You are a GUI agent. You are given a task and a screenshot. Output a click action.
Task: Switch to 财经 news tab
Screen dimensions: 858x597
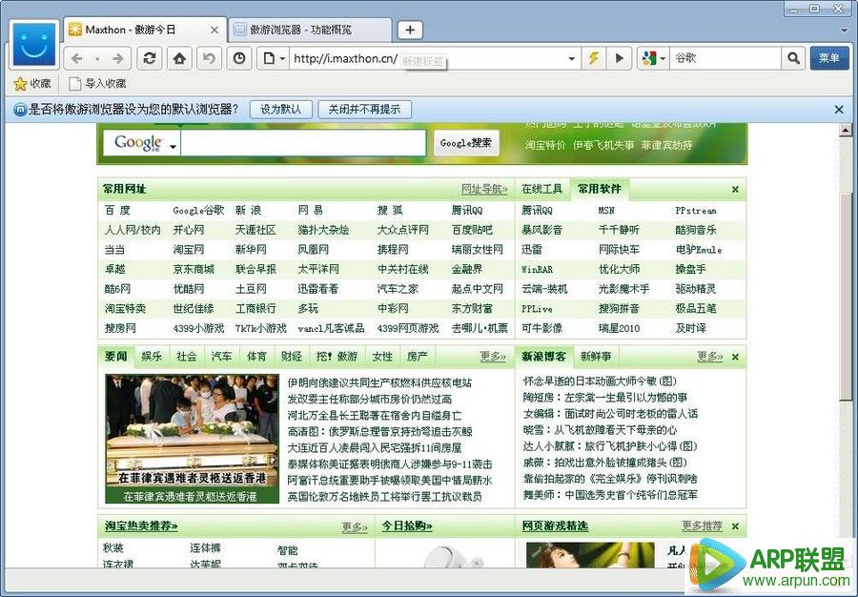(292, 357)
